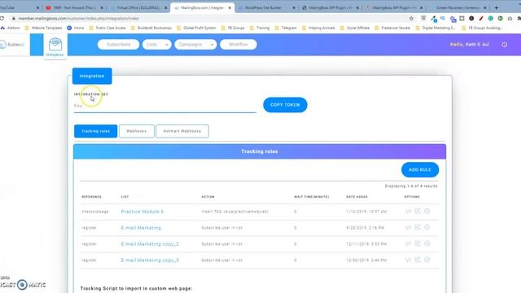Open the Workflow menu
The width and height of the screenshot is (521, 293).
(239, 45)
